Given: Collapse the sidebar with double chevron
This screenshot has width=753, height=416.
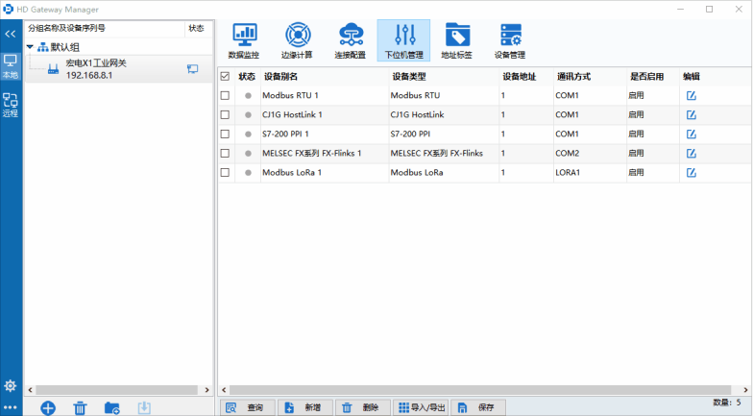Looking at the screenshot, I should (x=11, y=34).
